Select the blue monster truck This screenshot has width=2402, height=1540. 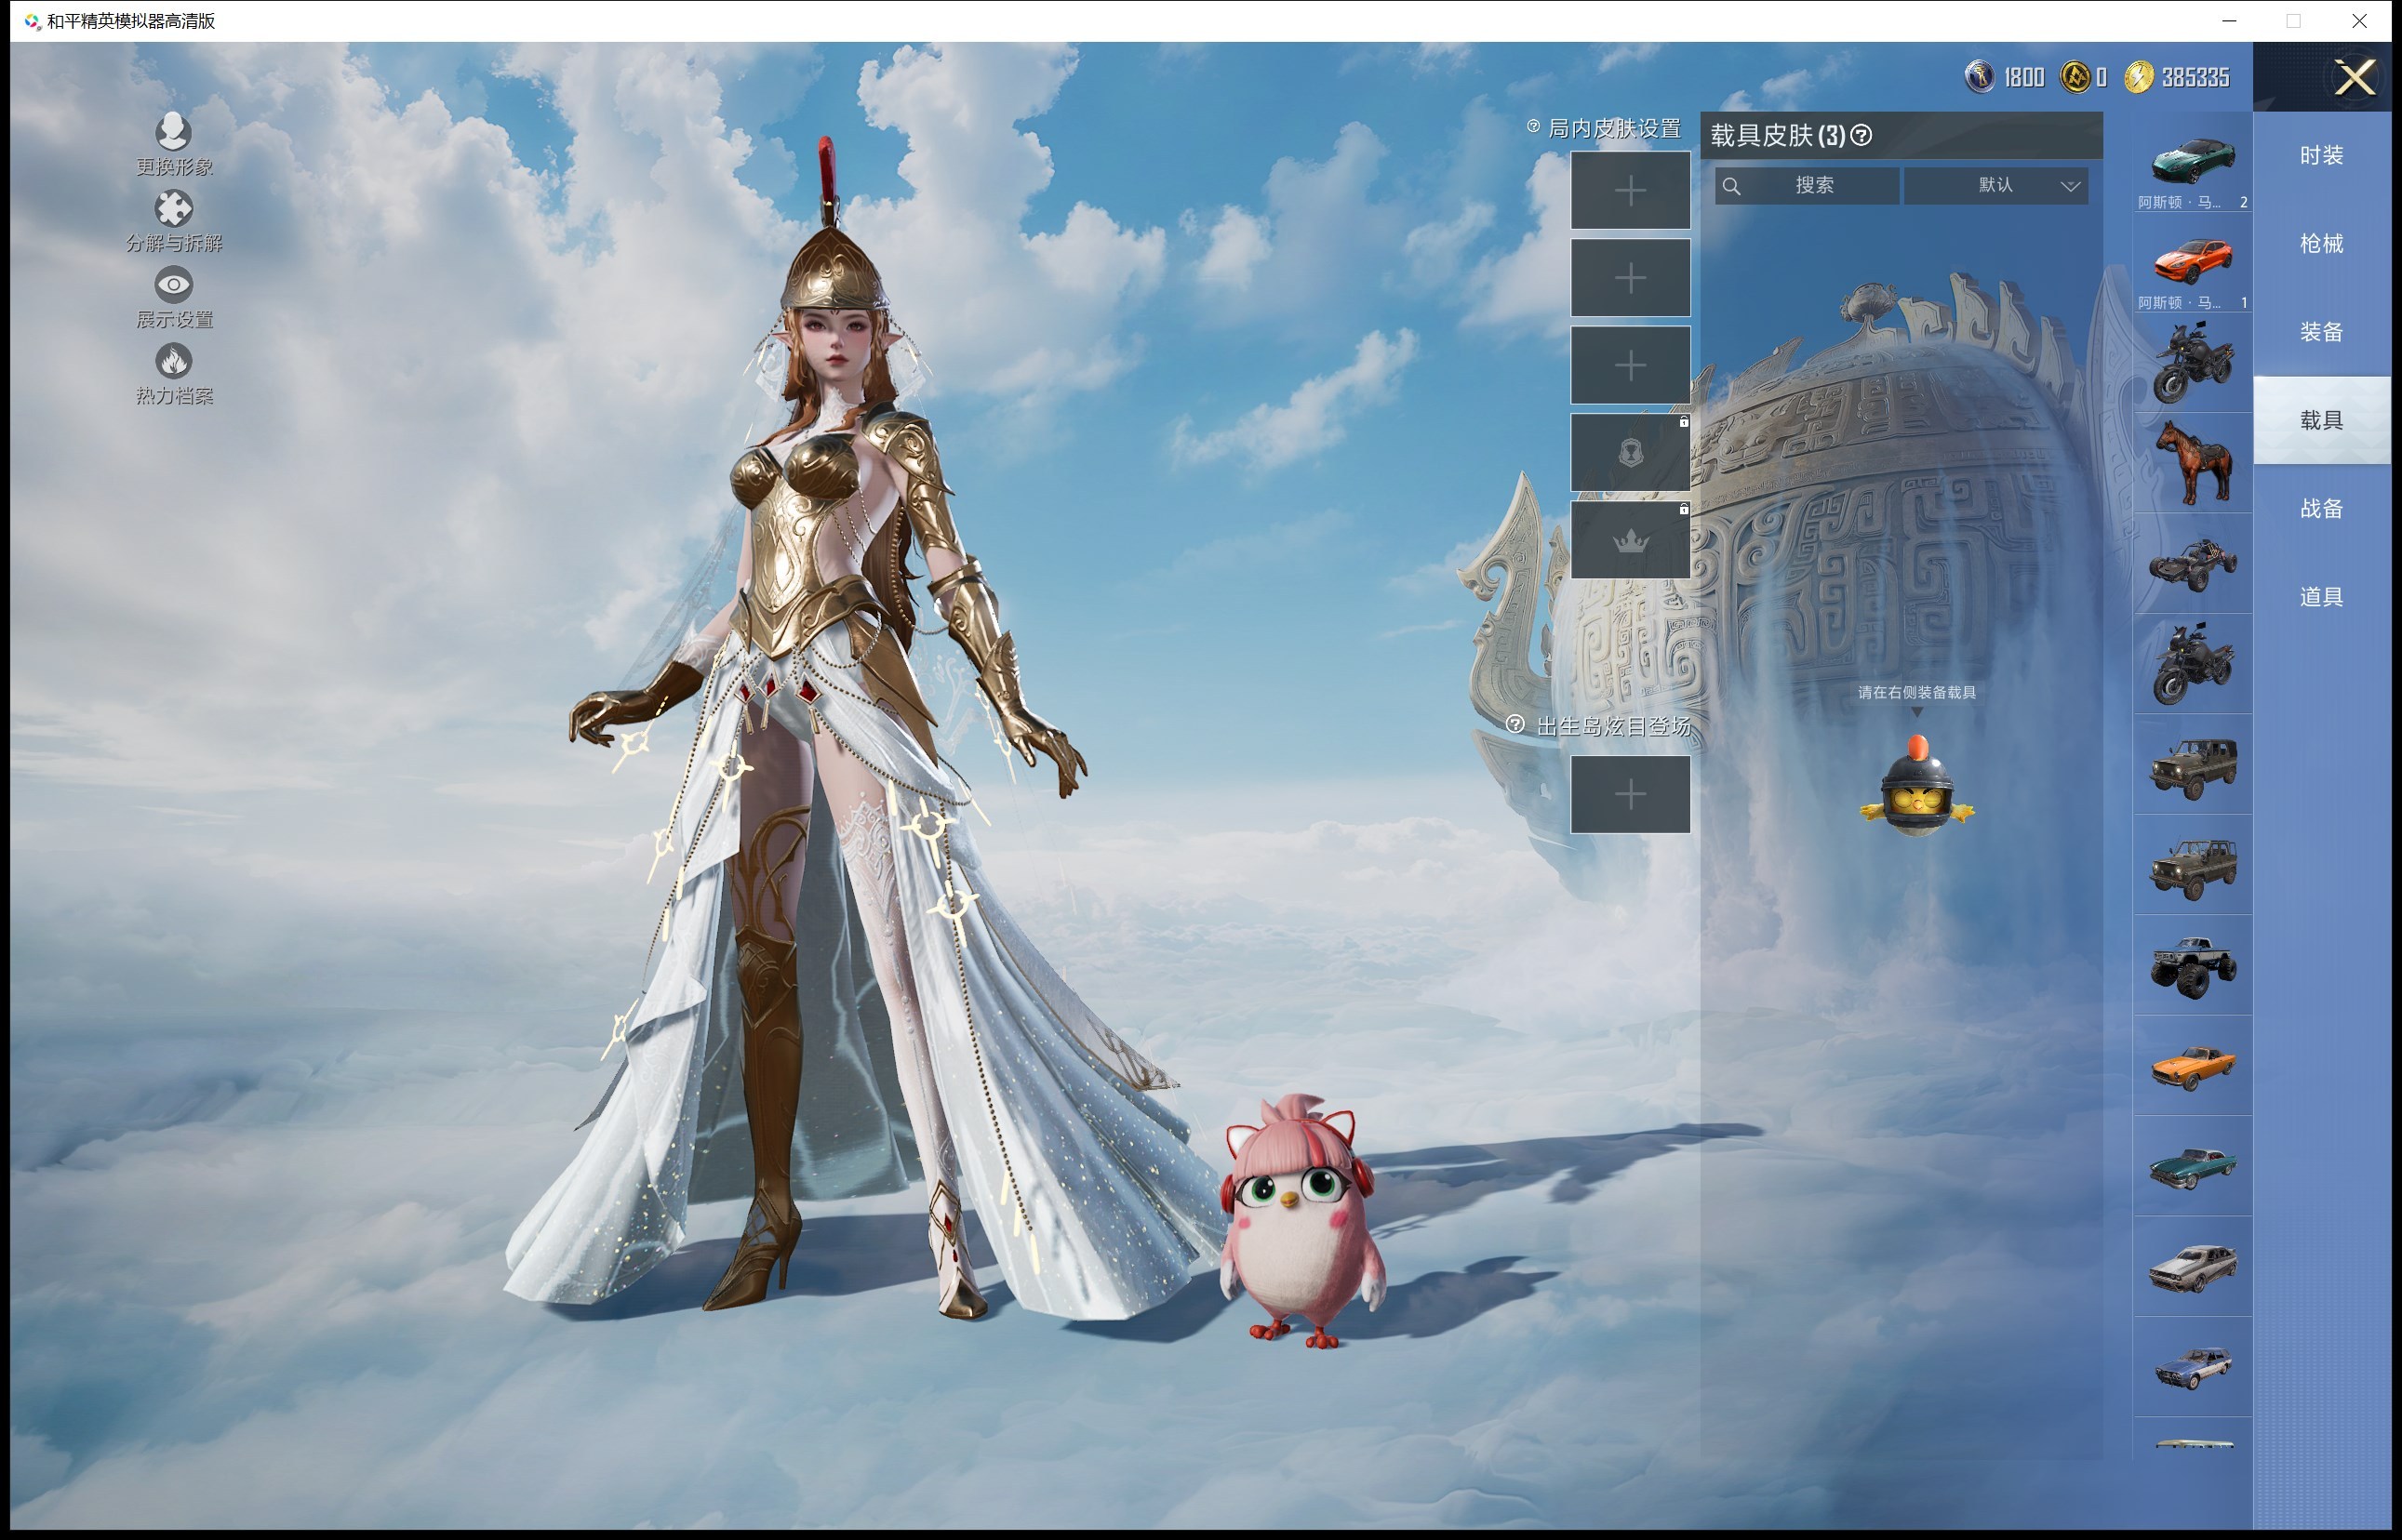pyautogui.click(x=2192, y=966)
